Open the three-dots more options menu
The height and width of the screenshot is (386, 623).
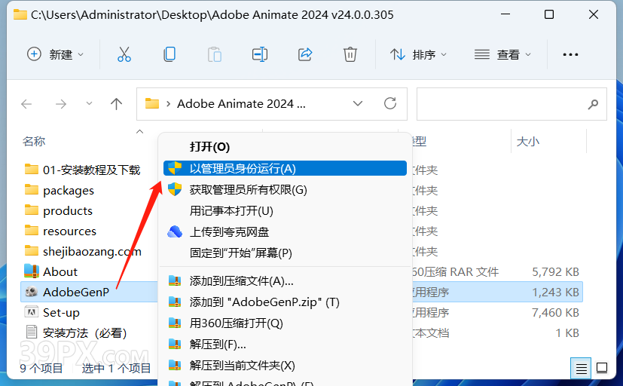[570, 54]
